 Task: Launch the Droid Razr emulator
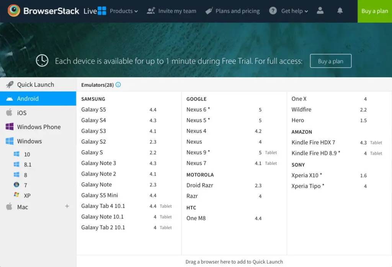pos(224,186)
